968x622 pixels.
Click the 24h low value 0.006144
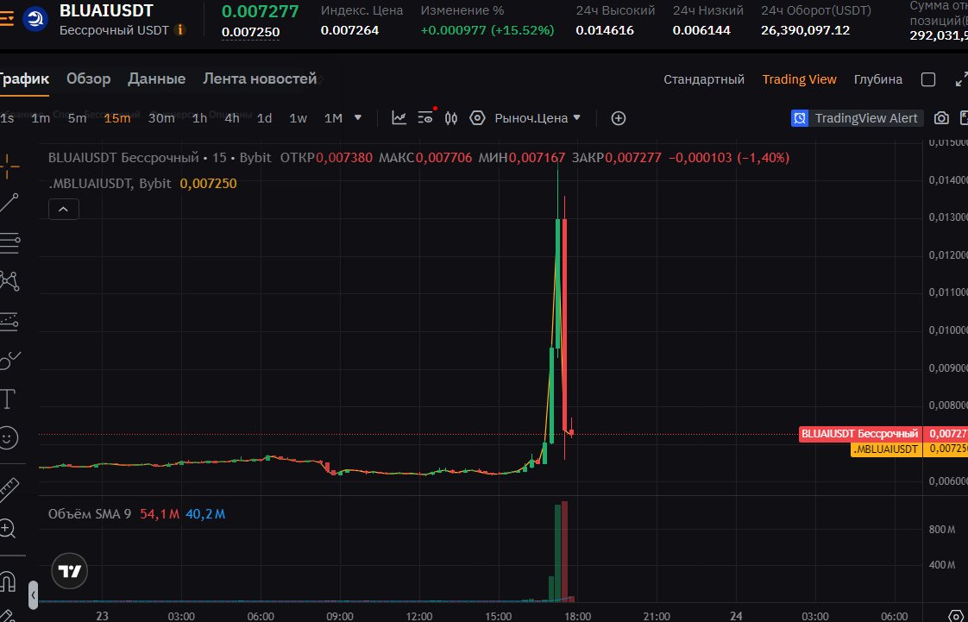(702, 30)
